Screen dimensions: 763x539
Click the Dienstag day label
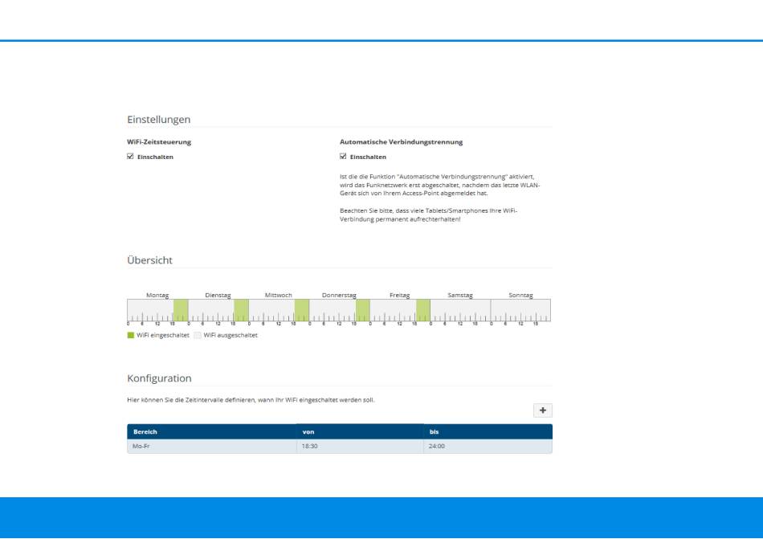[218, 296]
